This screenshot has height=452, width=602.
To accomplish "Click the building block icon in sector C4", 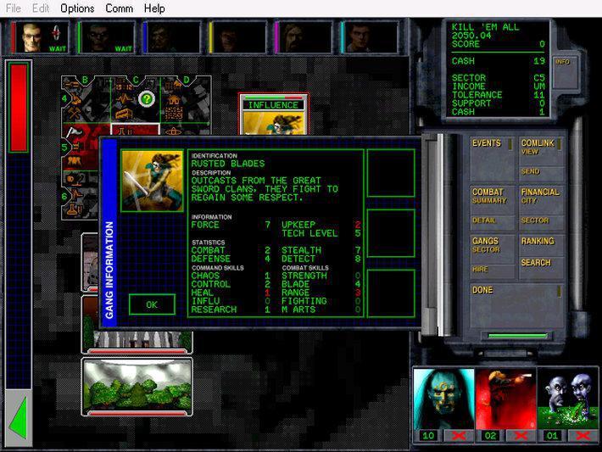I will (124, 114).
